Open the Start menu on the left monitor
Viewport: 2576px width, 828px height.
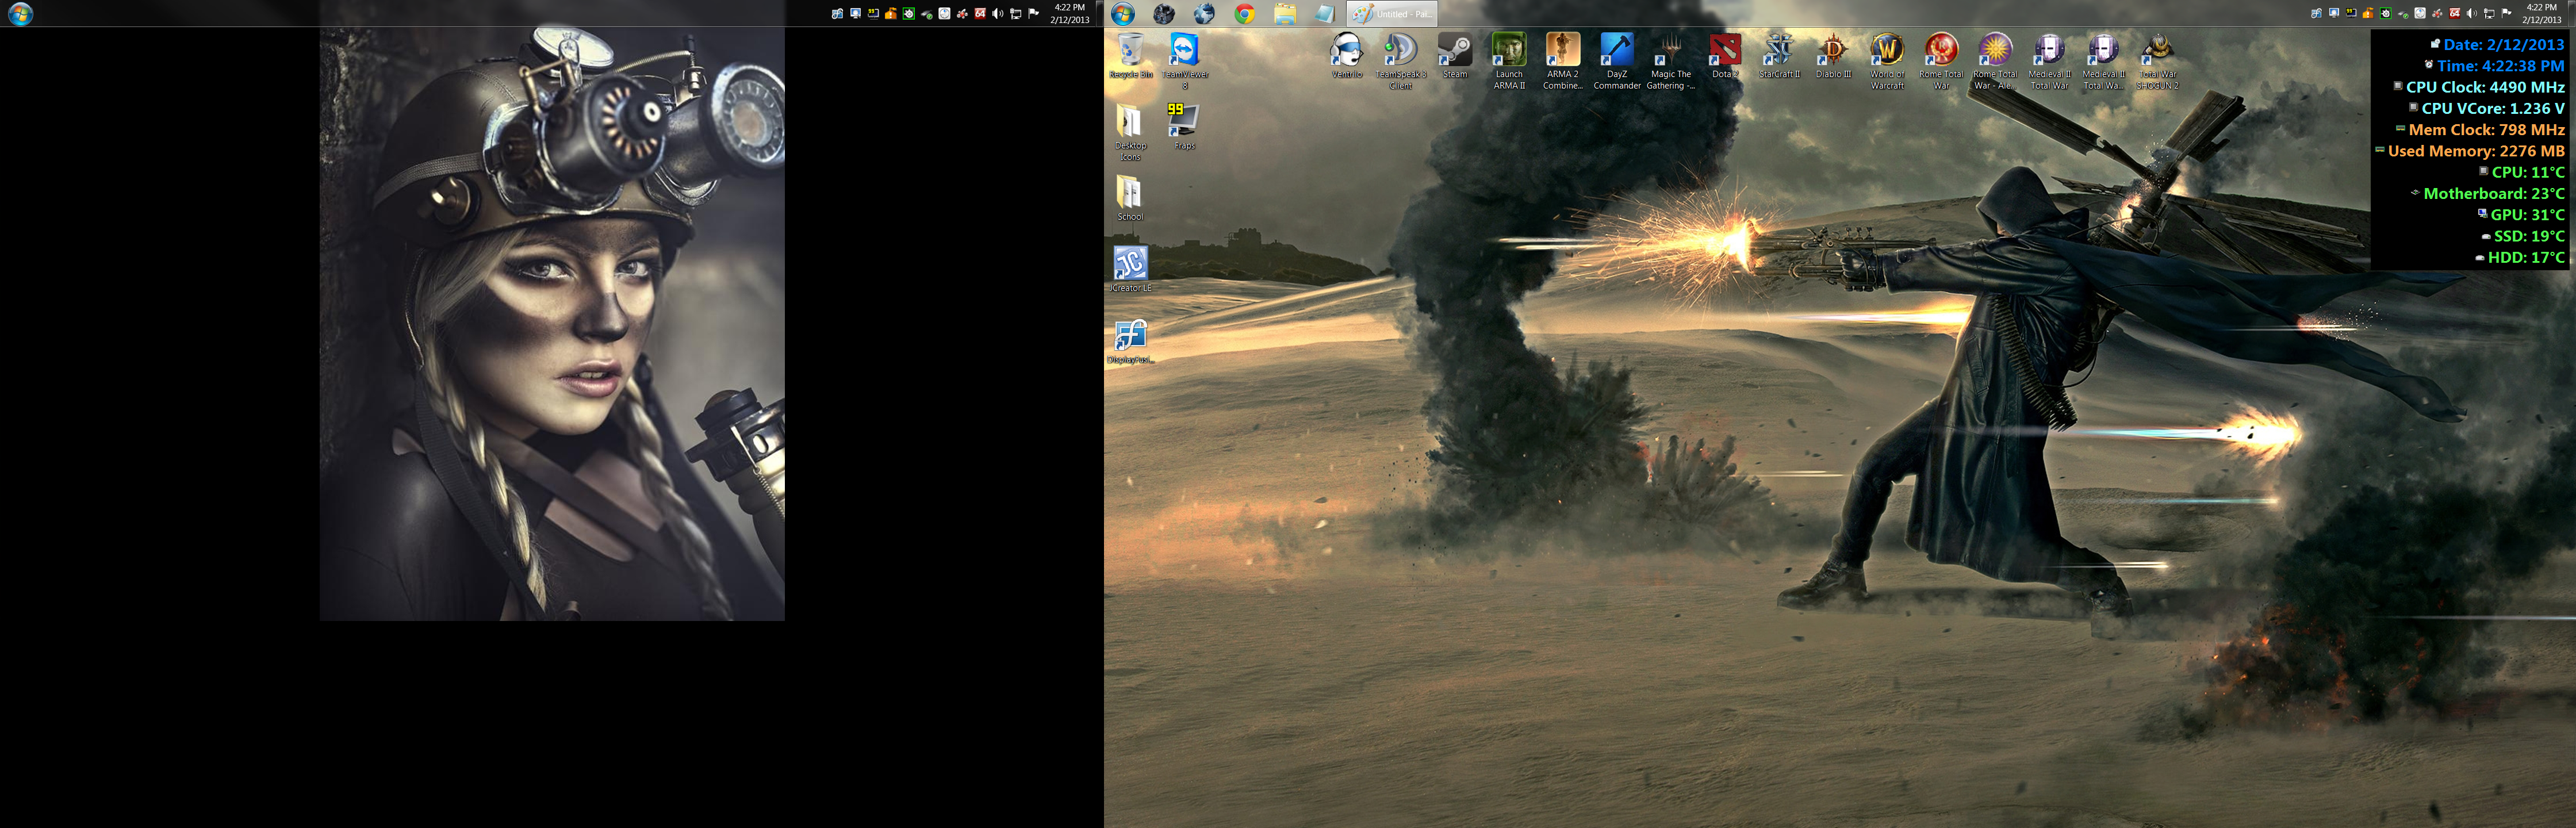pyautogui.click(x=20, y=14)
